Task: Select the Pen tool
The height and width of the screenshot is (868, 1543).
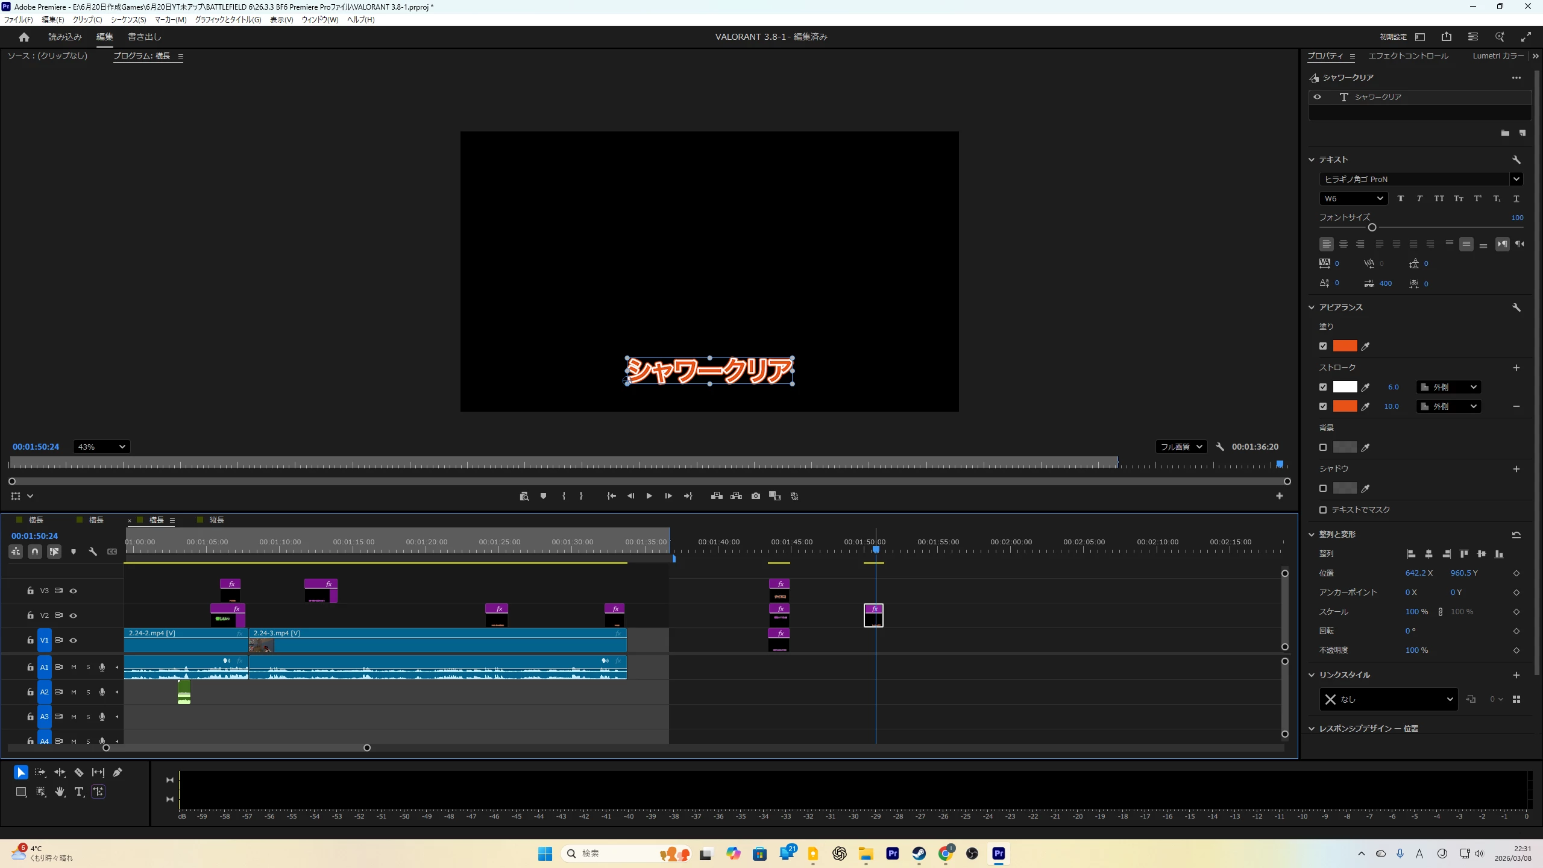Action: point(118,772)
